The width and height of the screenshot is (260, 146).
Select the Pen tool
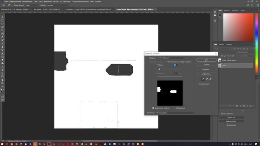2,67
